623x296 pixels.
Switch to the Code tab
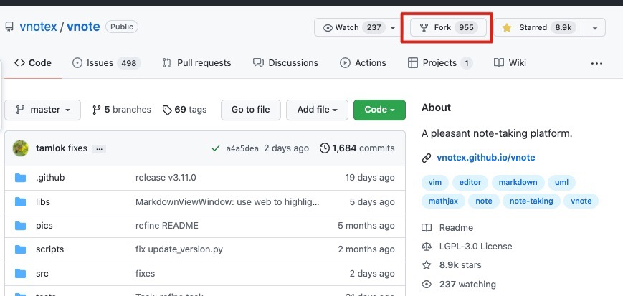32,63
